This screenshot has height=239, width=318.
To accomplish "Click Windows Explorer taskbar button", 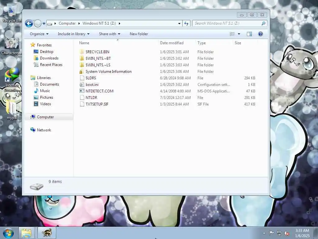I will (x=26, y=233).
